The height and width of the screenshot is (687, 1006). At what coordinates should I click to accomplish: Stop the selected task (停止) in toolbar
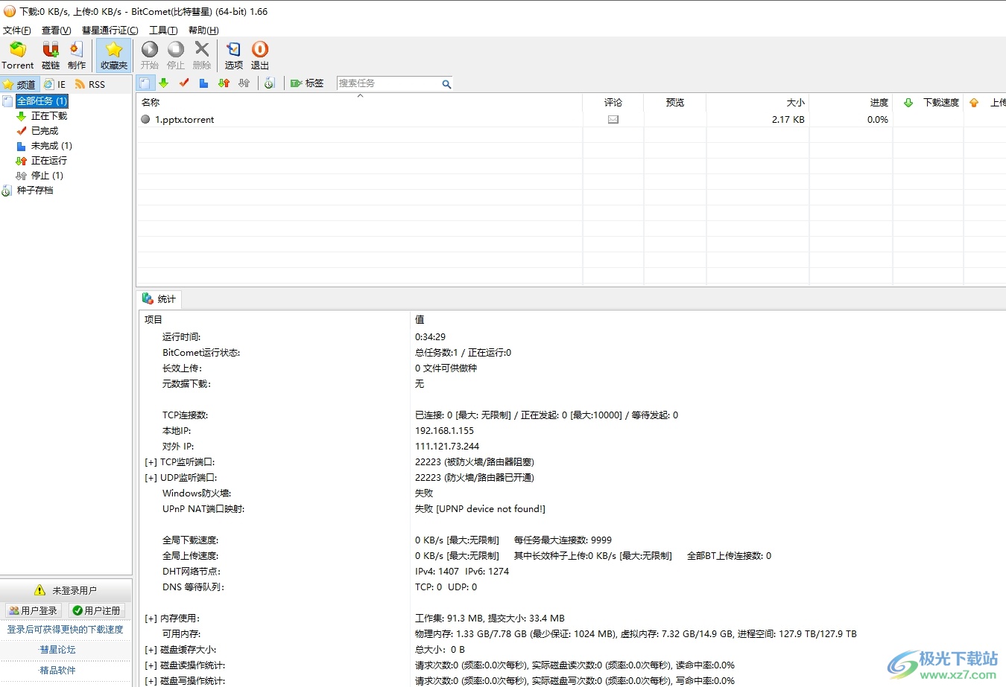point(176,56)
